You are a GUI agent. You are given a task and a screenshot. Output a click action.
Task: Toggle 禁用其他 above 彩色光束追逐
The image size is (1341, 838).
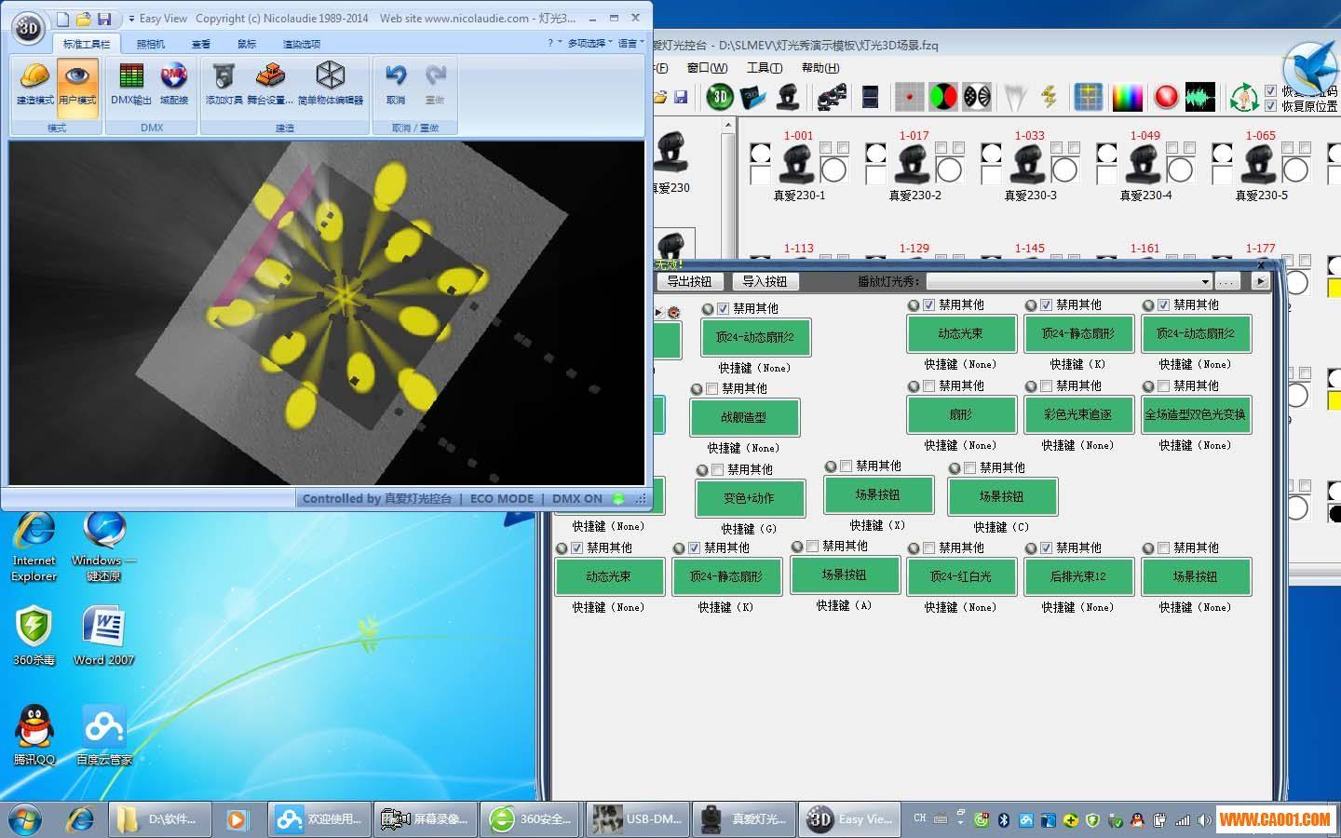(x=1046, y=386)
